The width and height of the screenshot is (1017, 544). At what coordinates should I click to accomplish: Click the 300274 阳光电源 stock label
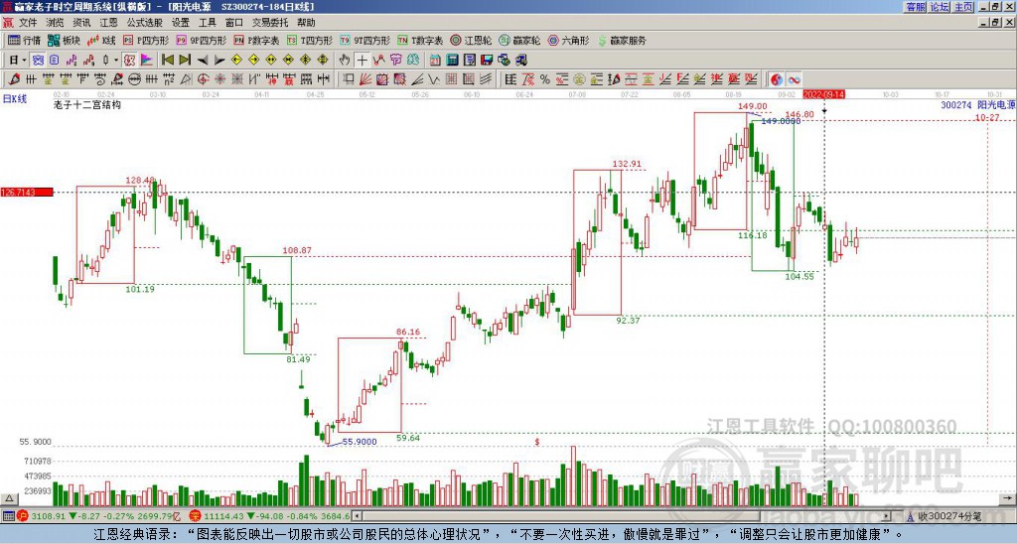click(977, 104)
